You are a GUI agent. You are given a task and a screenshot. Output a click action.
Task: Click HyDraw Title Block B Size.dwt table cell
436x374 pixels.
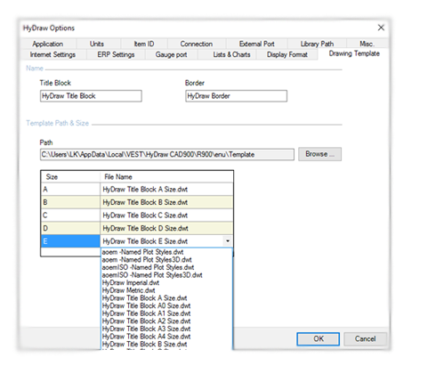166,202
